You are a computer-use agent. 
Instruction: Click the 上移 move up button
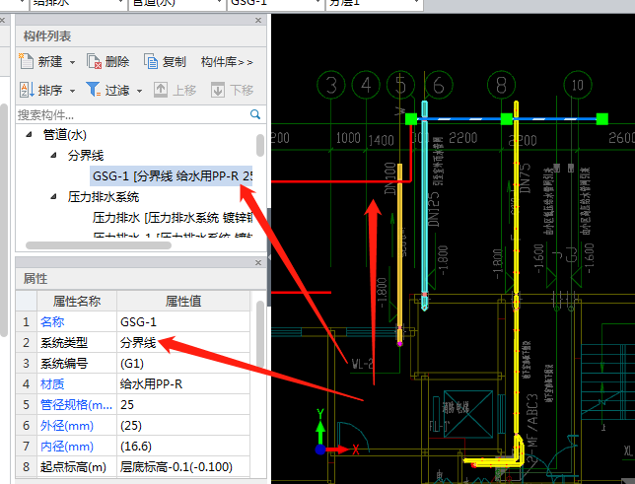pyautogui.click(x=175, y=90)
